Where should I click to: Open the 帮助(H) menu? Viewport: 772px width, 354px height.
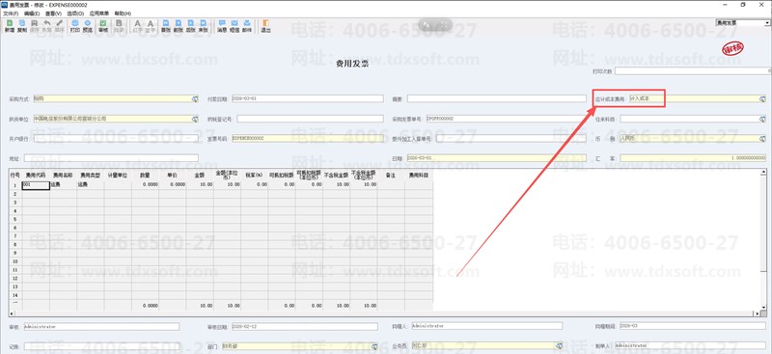123,14
